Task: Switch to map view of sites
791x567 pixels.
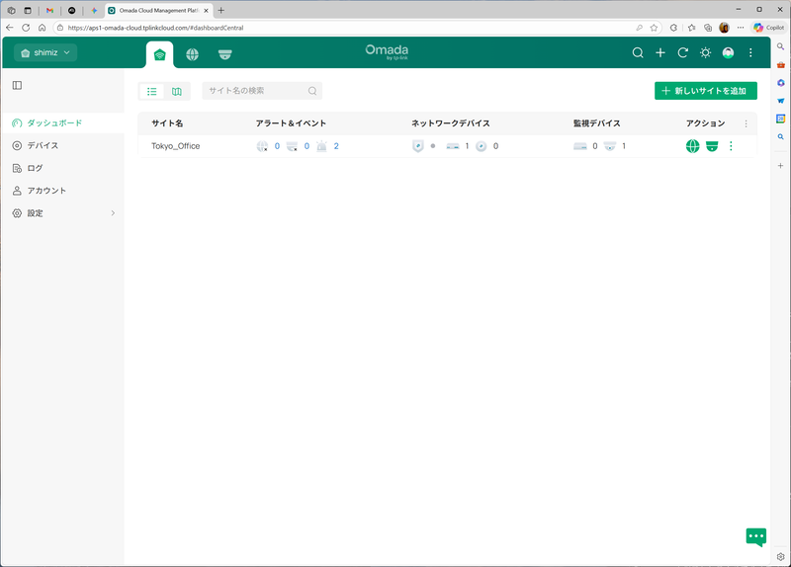Action: click(x=177, y=91)
